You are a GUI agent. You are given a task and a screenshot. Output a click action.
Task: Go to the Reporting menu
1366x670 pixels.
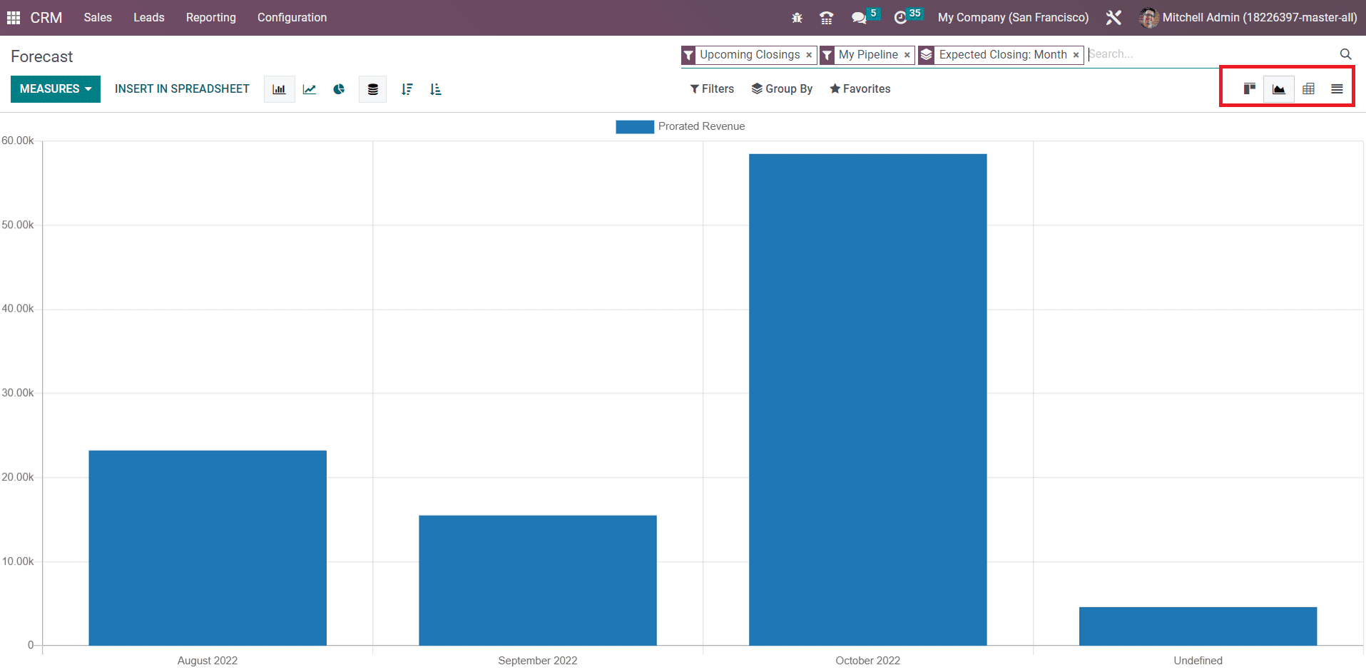pyautogui.click(x=210, y=17)
